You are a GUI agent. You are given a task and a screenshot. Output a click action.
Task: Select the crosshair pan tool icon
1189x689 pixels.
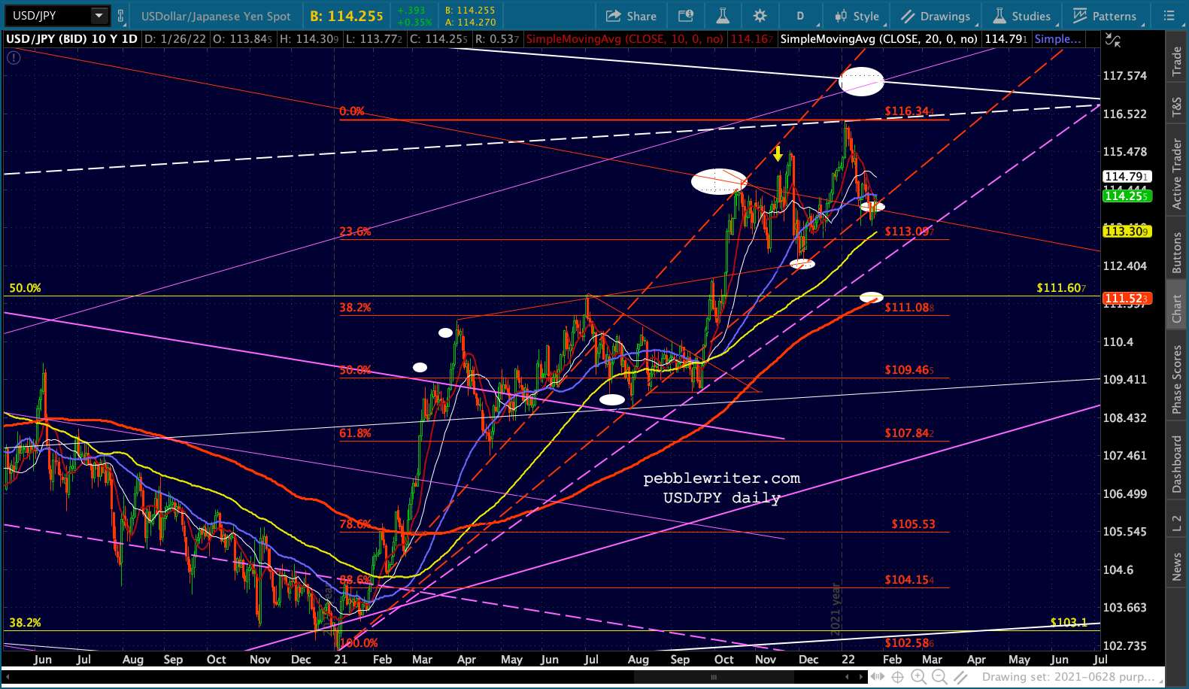click(x=897, y=677)
